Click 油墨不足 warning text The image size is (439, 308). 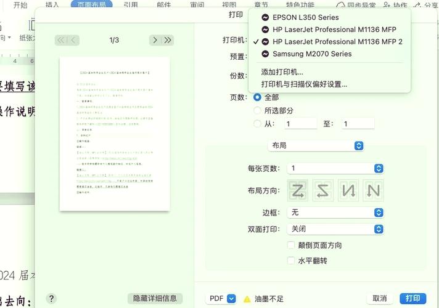click(x=269, y=299)
